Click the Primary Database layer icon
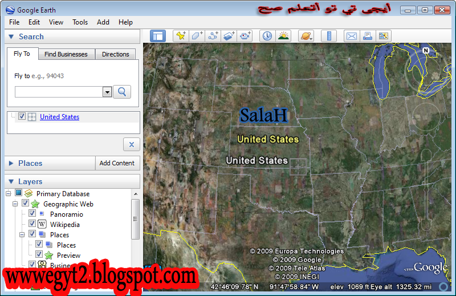Screen dimensions: 456x296 pos(28,193)
